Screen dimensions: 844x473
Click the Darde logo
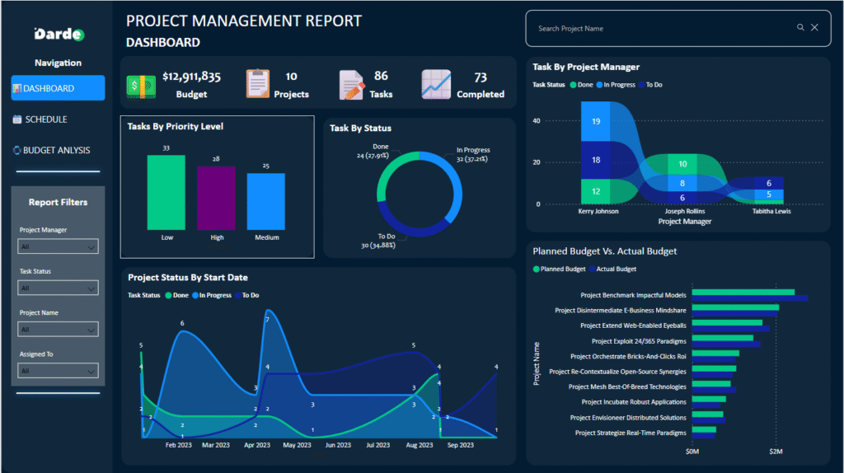click(59, 35)
